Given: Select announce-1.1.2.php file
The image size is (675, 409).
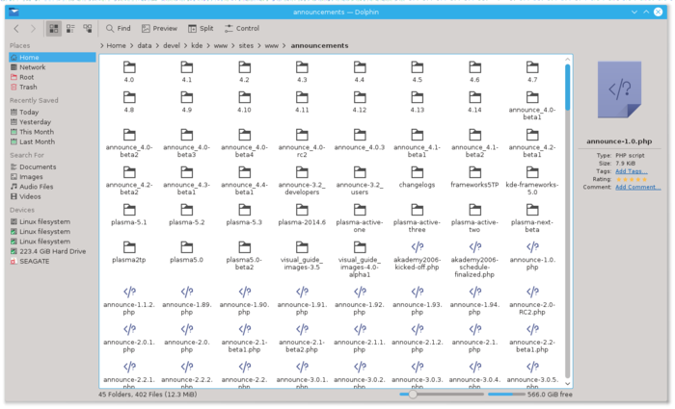Looking at the screenshot, I should tap(129, 300).
